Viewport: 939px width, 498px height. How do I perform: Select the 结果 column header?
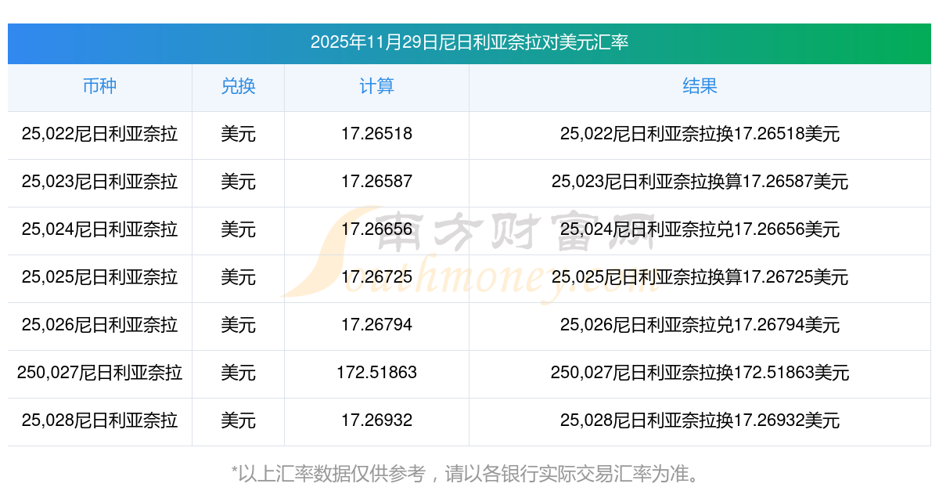pos(700,87)
